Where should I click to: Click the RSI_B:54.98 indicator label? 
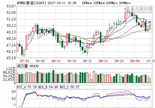click(x=48, y=87)
